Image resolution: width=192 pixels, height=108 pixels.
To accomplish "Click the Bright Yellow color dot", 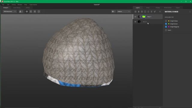I will (169, 21).
